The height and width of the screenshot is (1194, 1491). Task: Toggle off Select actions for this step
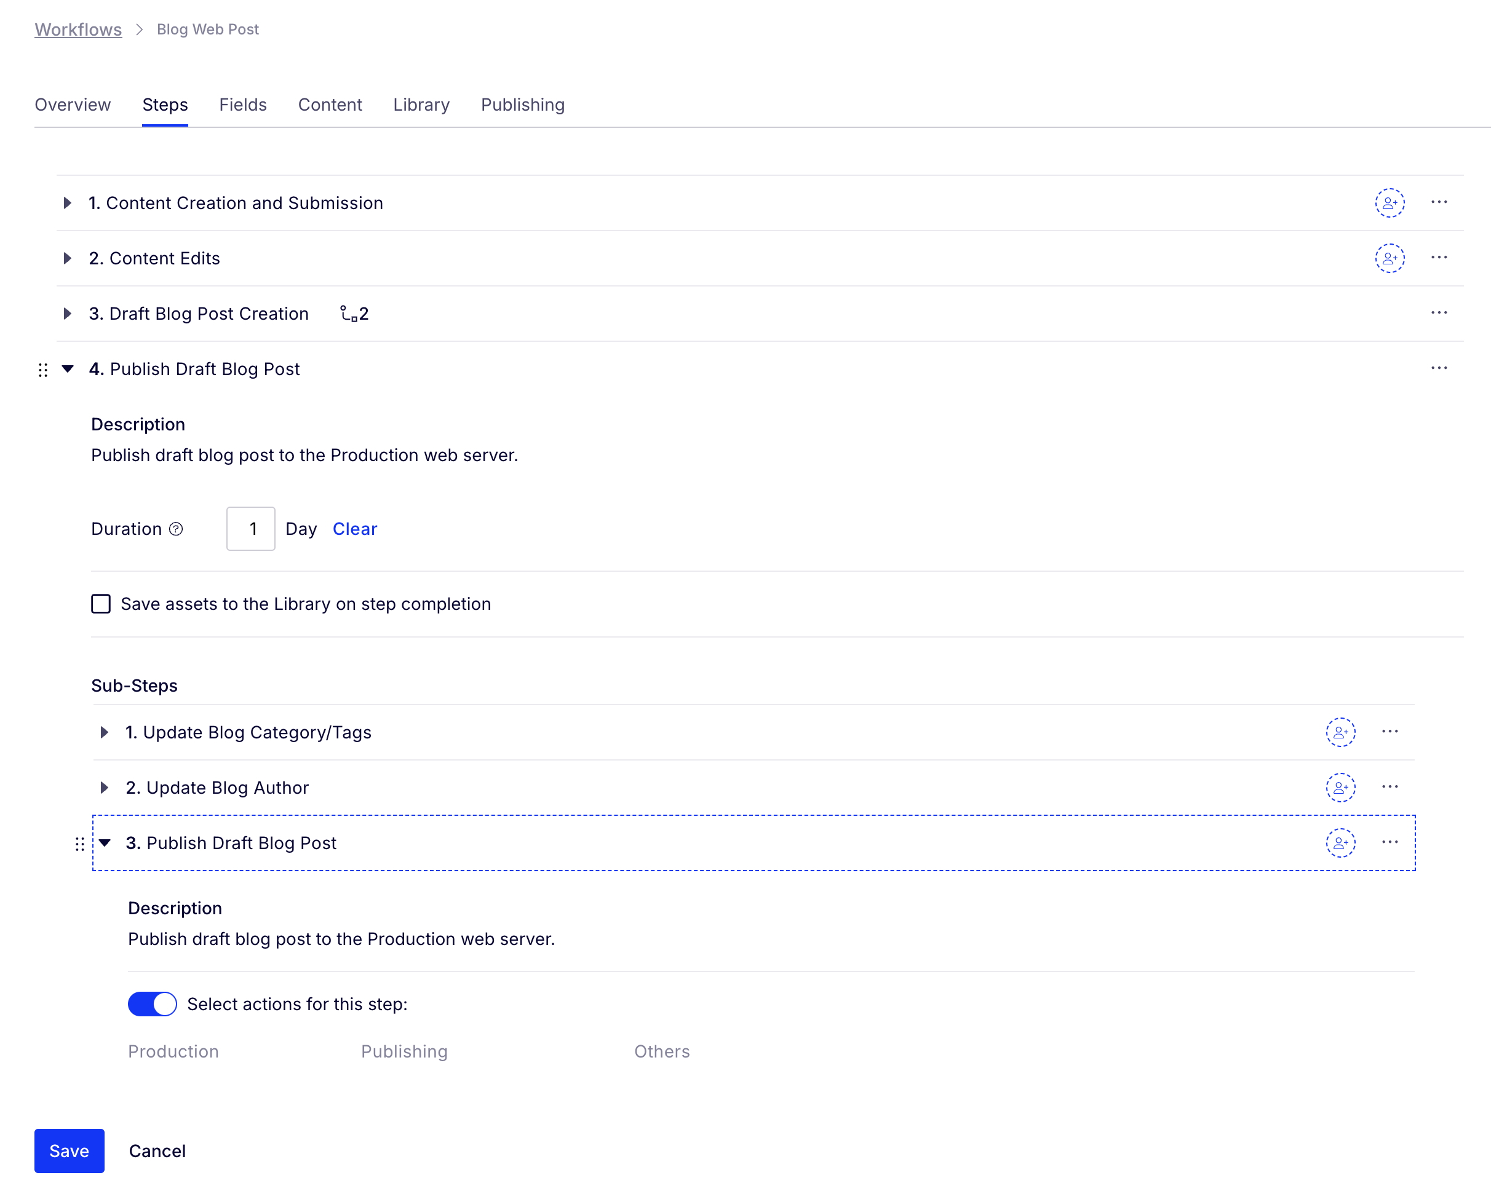click(x=152, y=1004)
